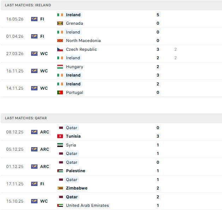The width and height of the screenshot is (222, 210).
Task: Click the Last Matches: Ireland header
Action: point(111,5)
